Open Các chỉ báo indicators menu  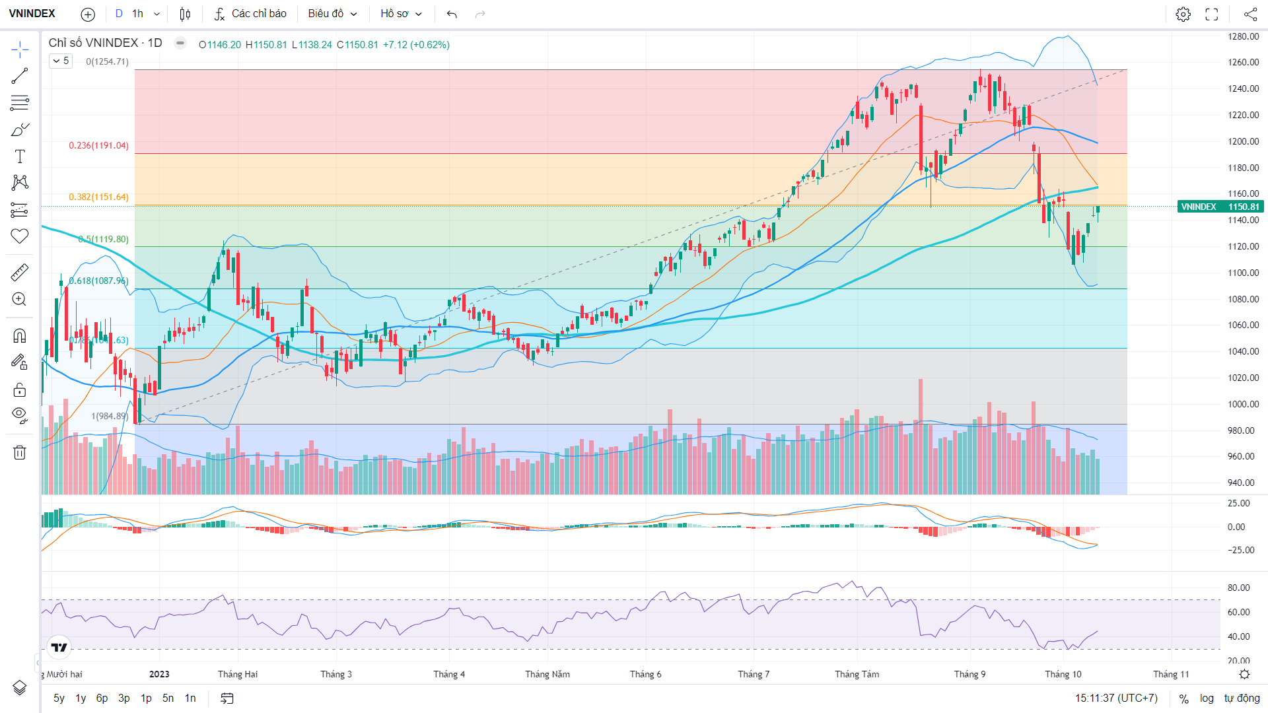(x=250, y=14)
